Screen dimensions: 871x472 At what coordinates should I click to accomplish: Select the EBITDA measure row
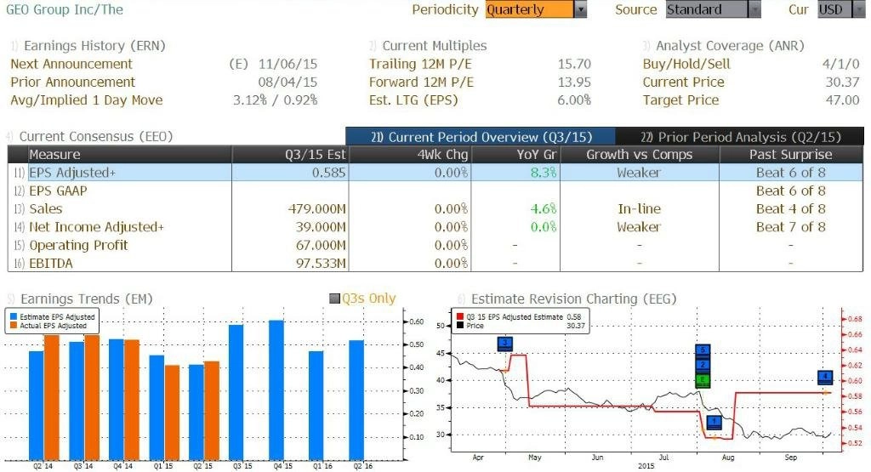[x=435, y=263]
